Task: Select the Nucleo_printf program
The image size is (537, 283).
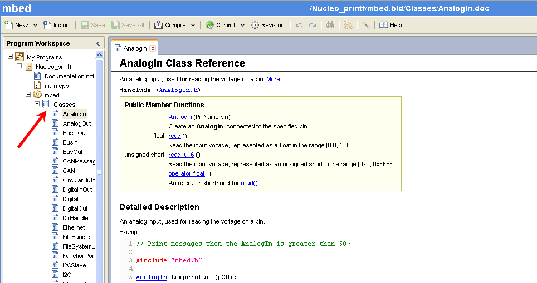Action: [53, 67]
